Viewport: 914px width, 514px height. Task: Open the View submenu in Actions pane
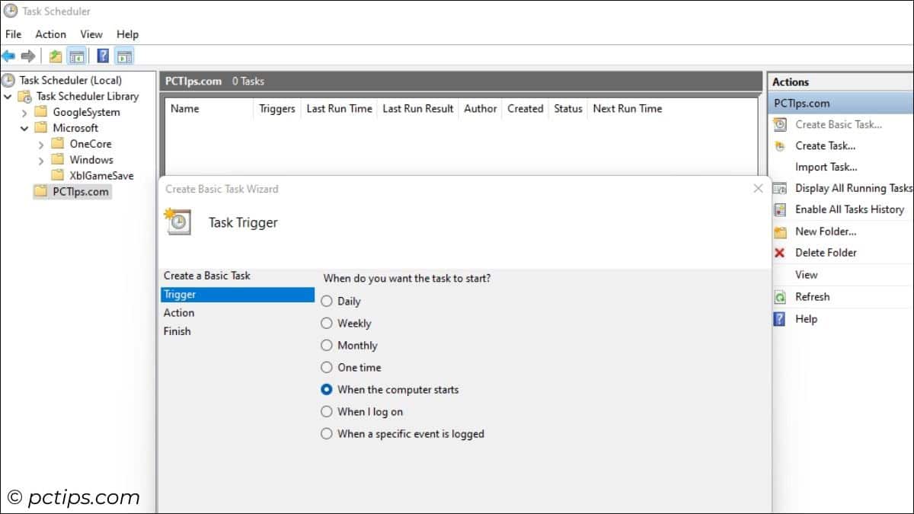(x=807, y=275)
